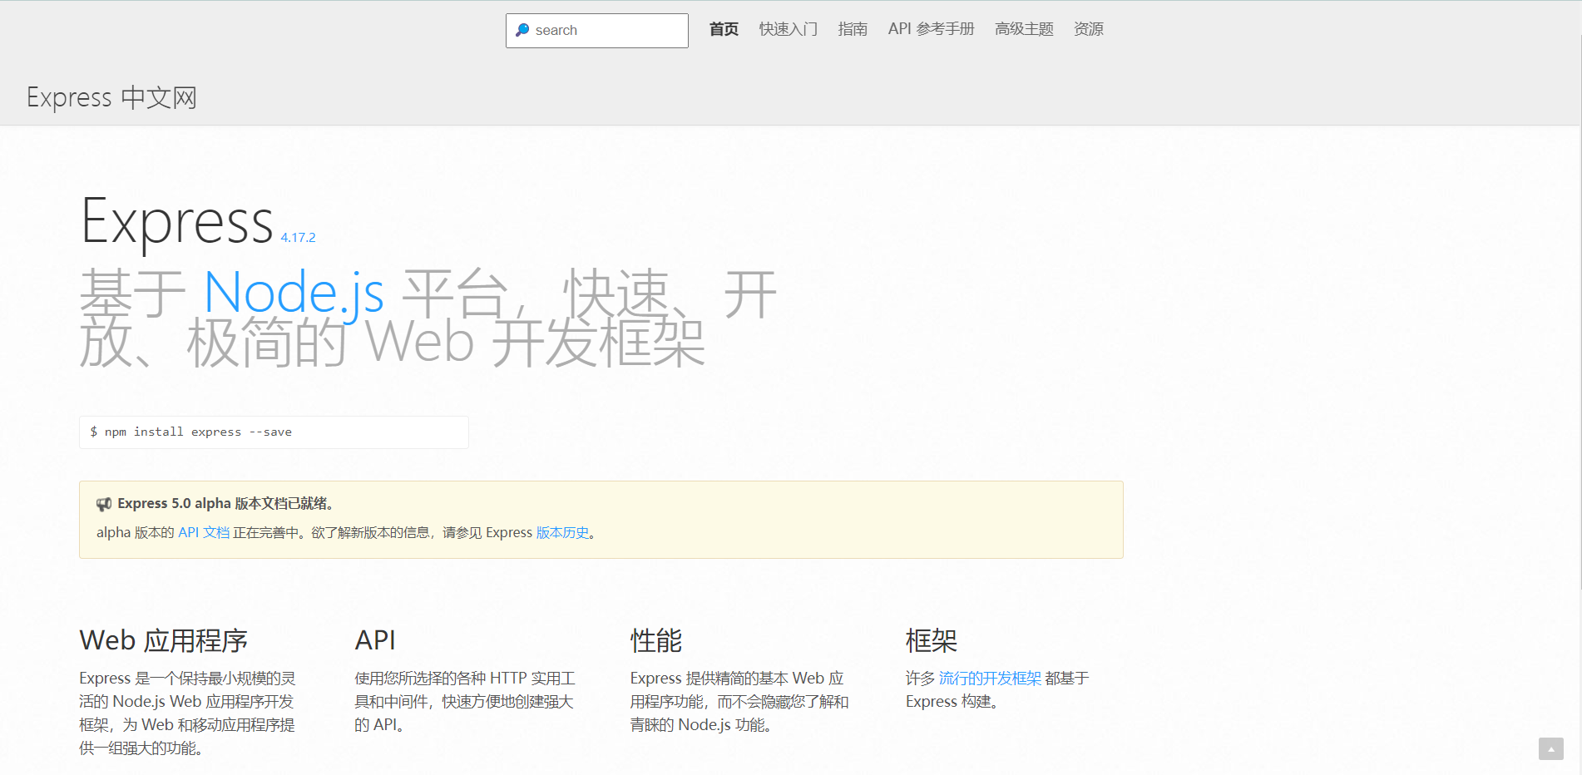
Task: Open the 高级主题 menu
Action: click(1024, 29)
